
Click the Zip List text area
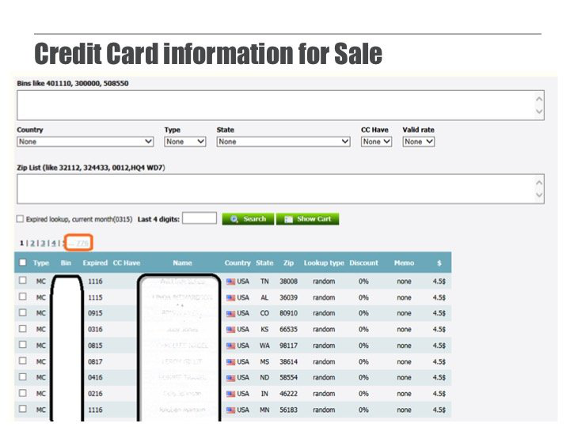click(280, 189)
